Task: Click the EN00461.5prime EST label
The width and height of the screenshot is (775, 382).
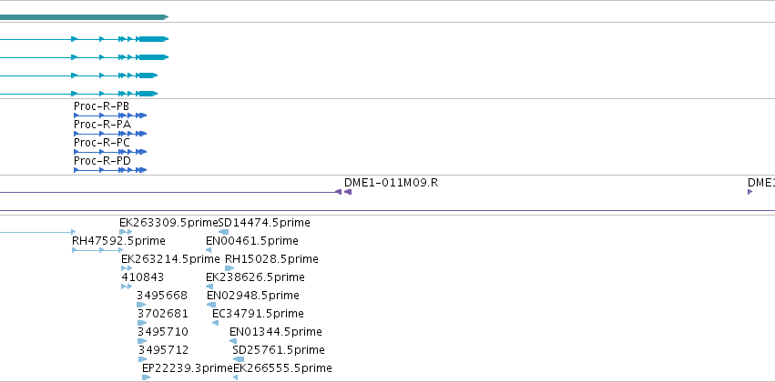Action: point(252,241)
